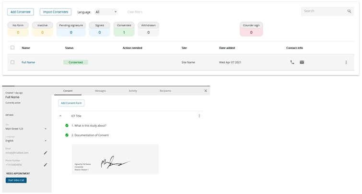The image size is (362, 194).
Task: Filter by Consented status chip
Action: point(124,29)
